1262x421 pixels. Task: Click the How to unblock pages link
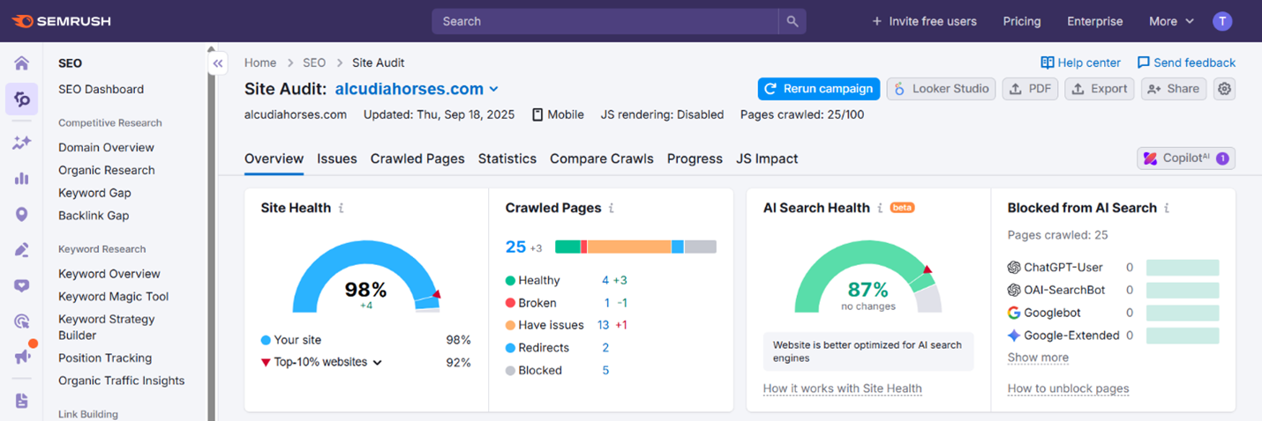[x=1068, y=388]
